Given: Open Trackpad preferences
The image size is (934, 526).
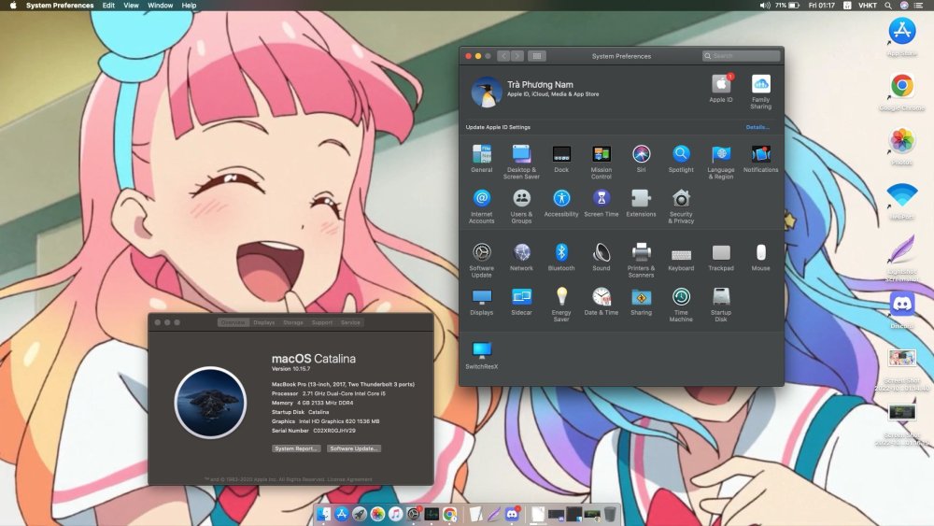Looking at the screenshot, I should 721,257.
